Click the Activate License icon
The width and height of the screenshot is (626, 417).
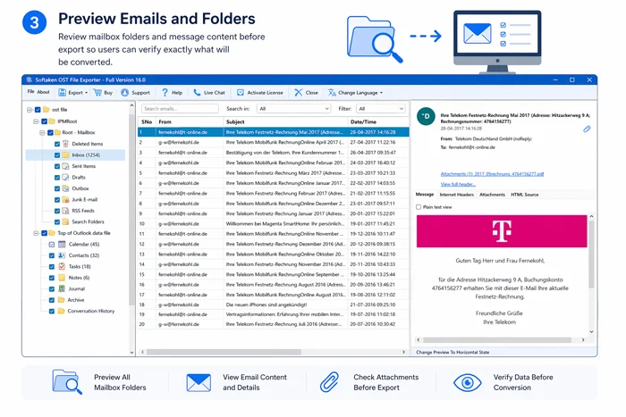tap(241, 93)
